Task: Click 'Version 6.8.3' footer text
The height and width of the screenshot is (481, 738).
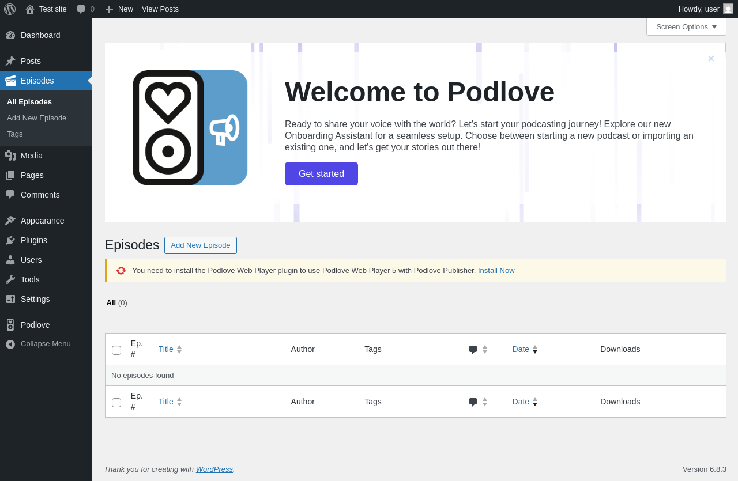Action: [x=705, y=469]
